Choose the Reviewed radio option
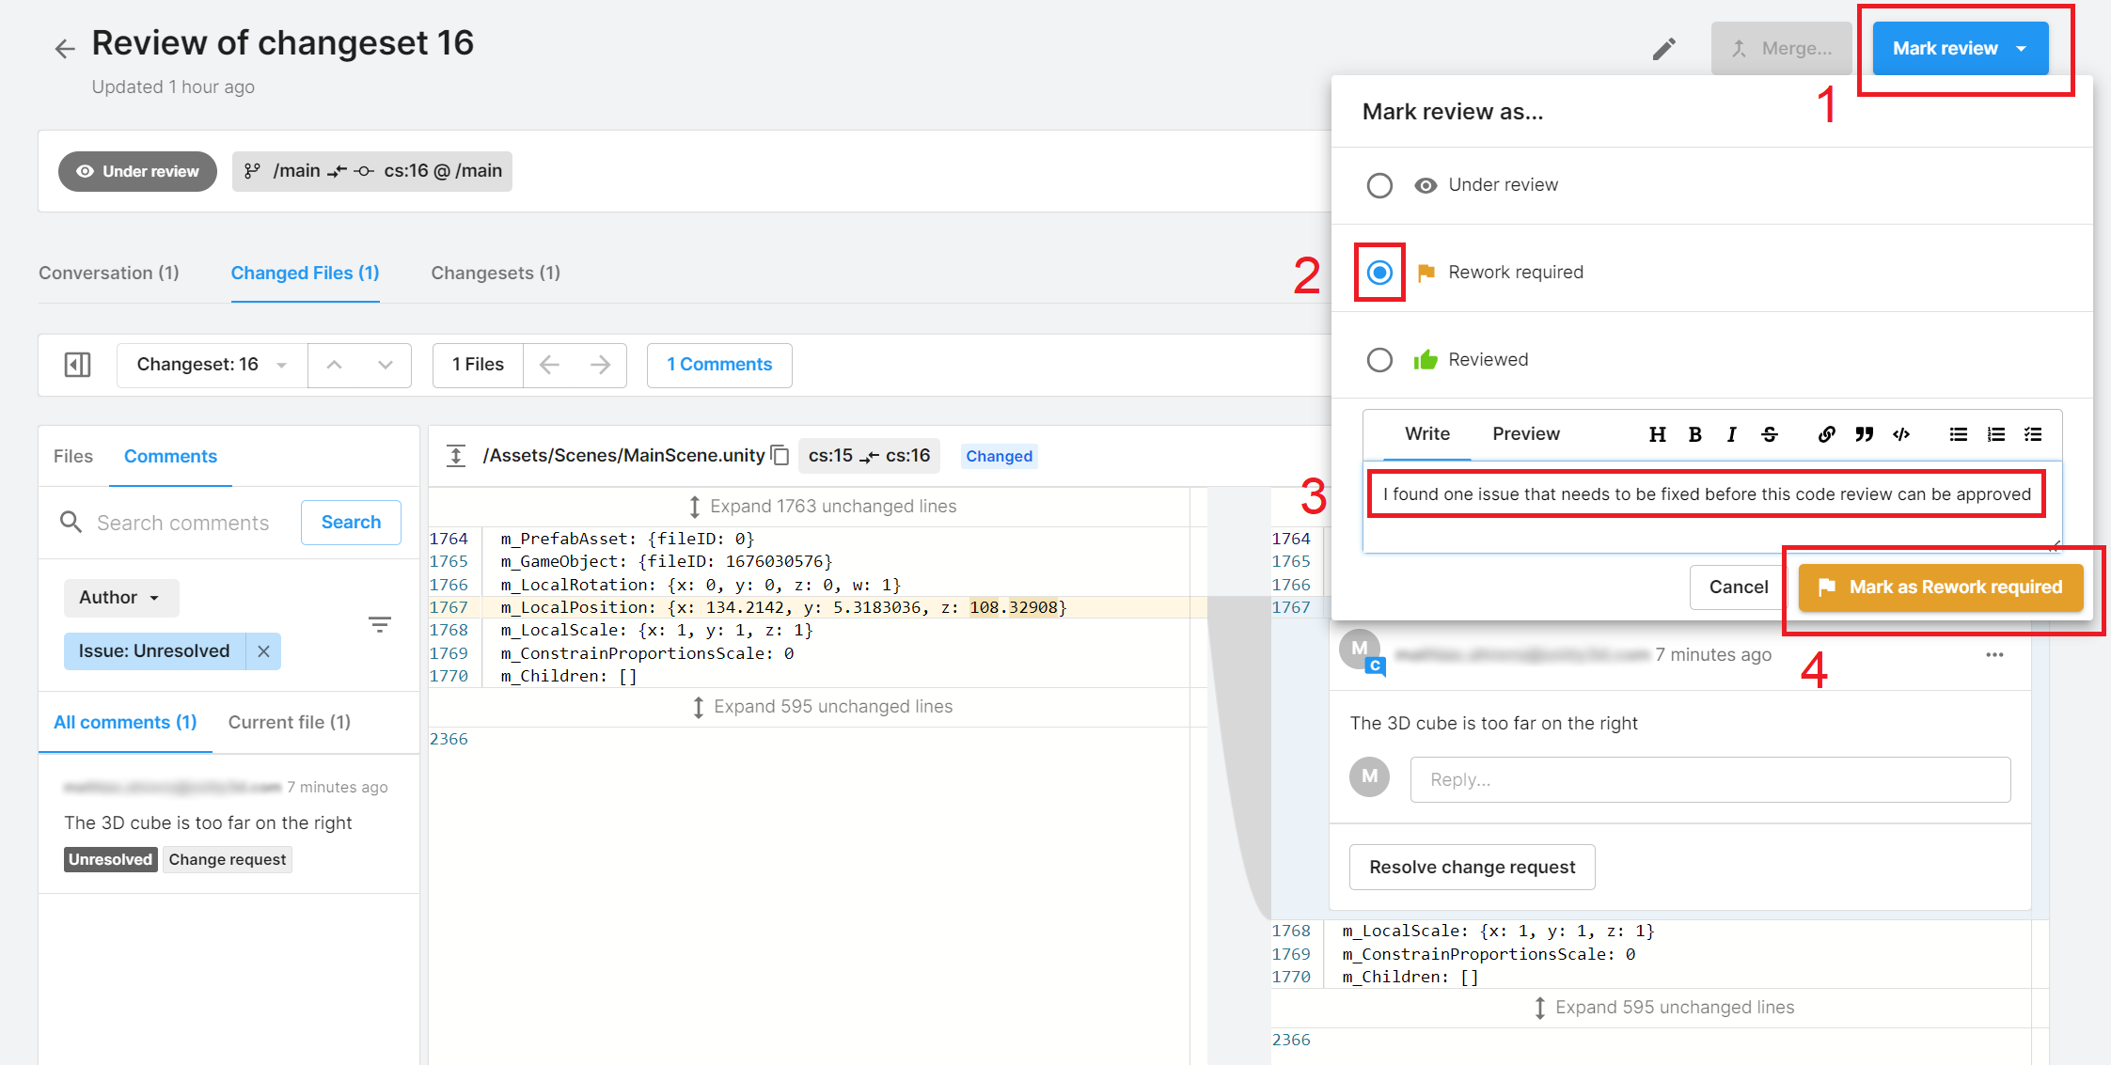 [x=1379, y=360]
